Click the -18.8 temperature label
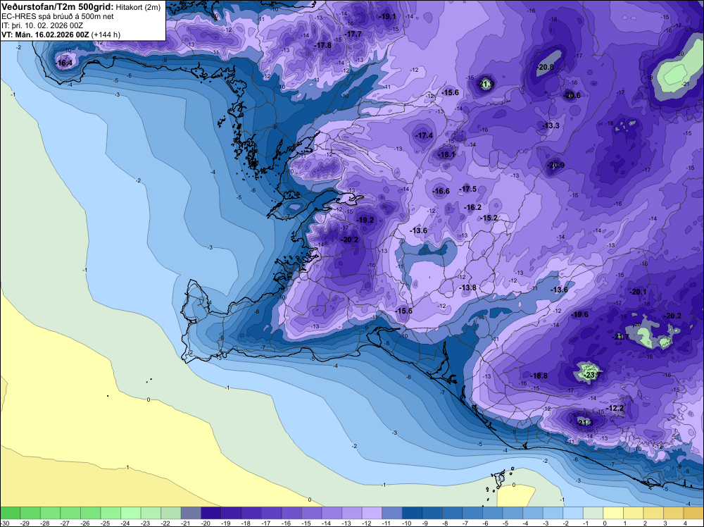This screenshot has height=527, width=704. tap(539, 376)
